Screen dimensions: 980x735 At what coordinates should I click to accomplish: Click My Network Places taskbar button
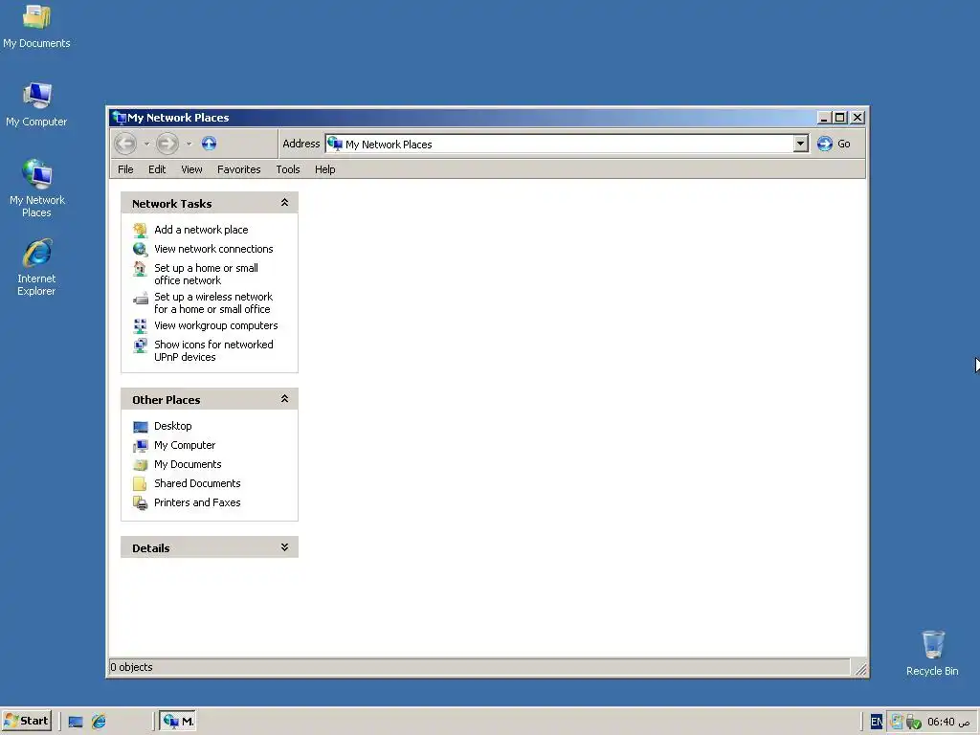pos(177,721)
